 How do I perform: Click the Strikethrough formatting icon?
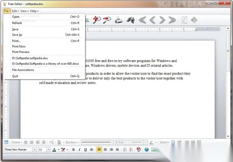(x=91, y=149)
